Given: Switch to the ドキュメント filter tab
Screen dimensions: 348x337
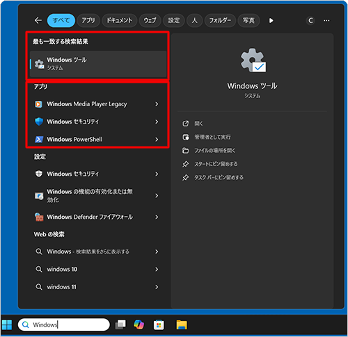Looking at the screenshot, I should (x=119, y=20).
